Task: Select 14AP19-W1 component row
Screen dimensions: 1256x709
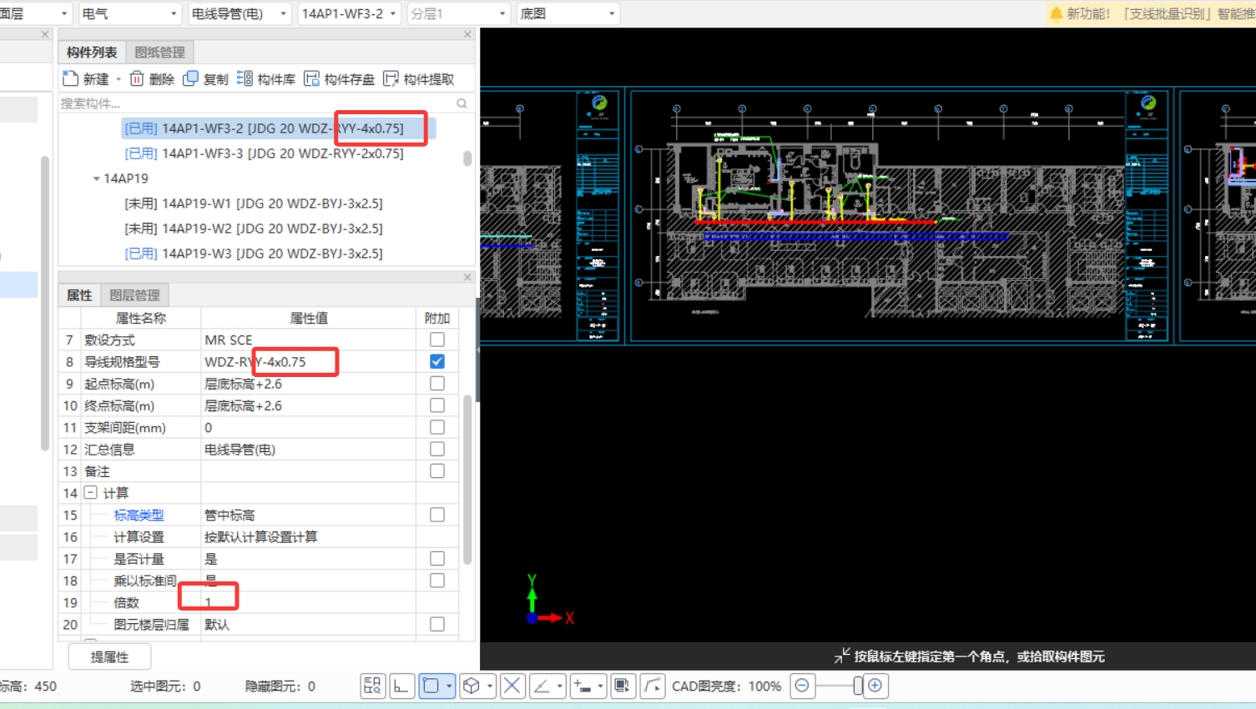Action: click(254, 204)
